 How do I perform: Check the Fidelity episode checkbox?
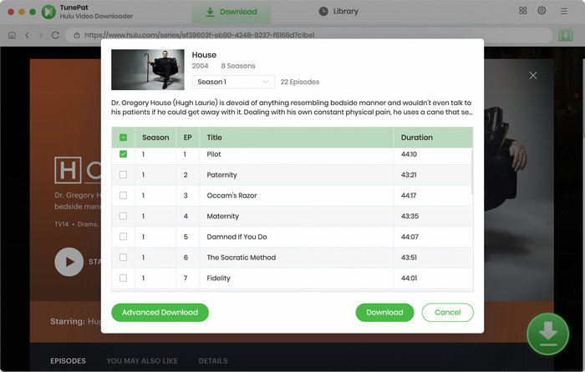point(123,278)
